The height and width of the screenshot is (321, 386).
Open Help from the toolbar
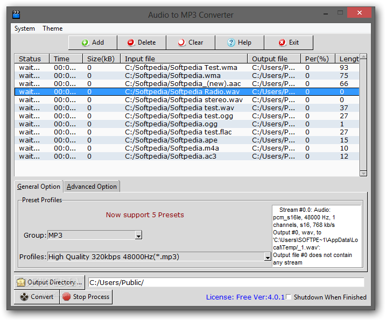(x=240, y=42)
